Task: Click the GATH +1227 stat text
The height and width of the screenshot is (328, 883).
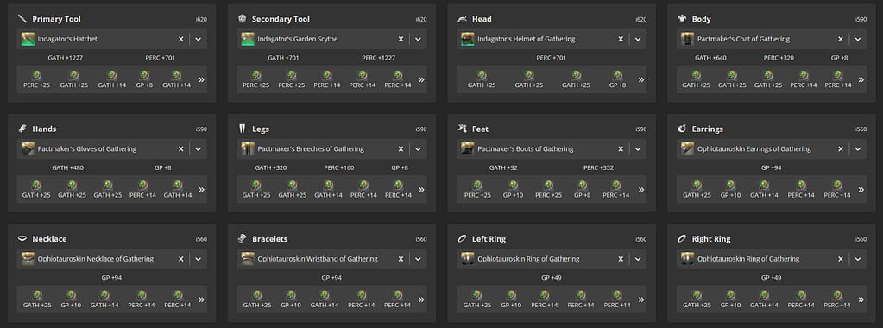Action: point(66,58)
